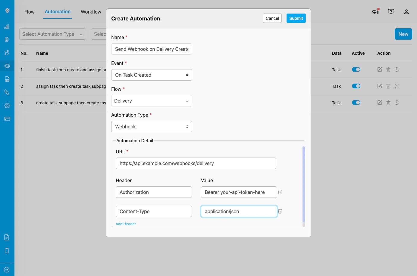Open the help question-mark icon

pos(391,11)
